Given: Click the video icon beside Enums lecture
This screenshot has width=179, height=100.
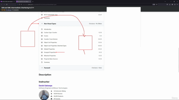Looking at the screenshot, I should click(42, 36).
